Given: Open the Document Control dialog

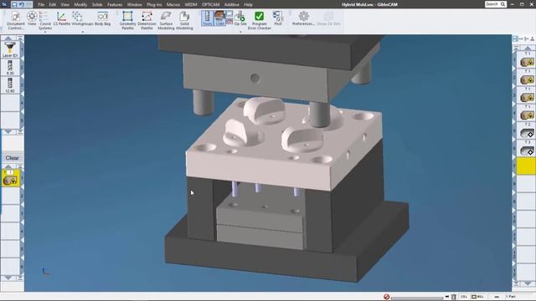Looking at the screenshot, I should 16,20.
